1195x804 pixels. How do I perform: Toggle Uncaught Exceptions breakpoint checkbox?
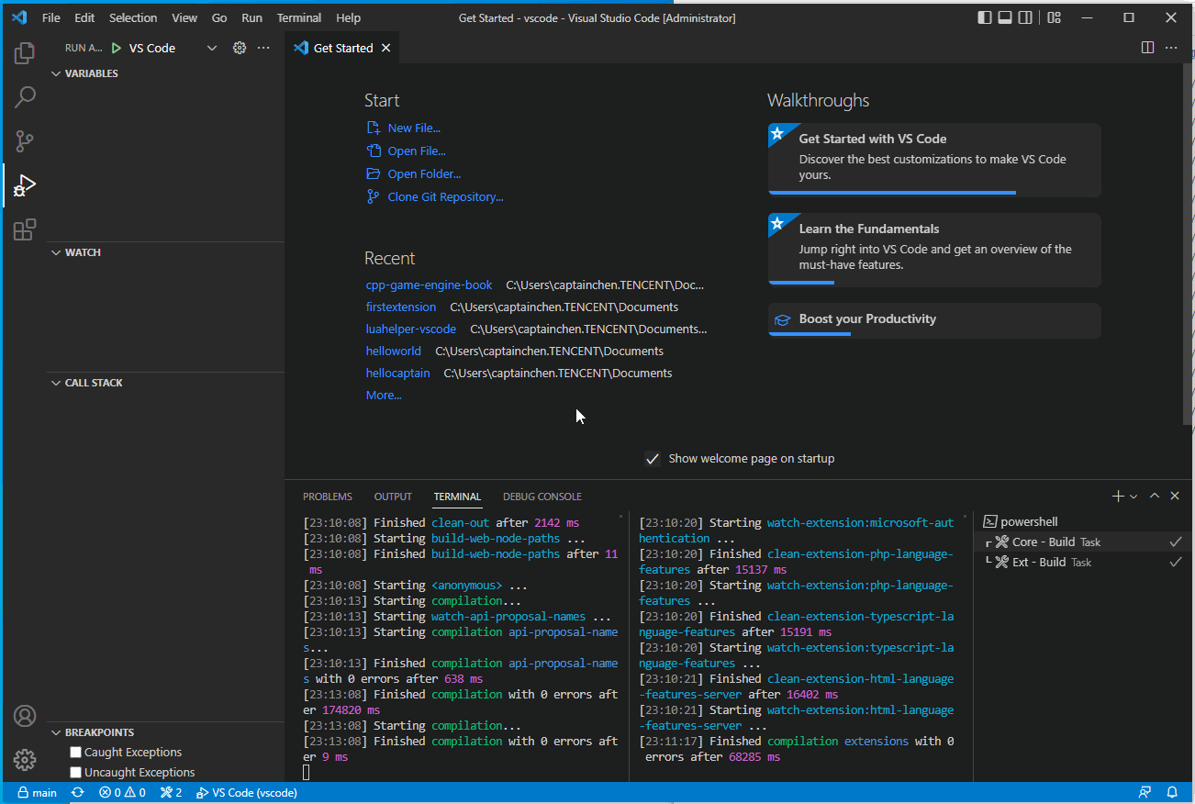click(x=76, y=773)
